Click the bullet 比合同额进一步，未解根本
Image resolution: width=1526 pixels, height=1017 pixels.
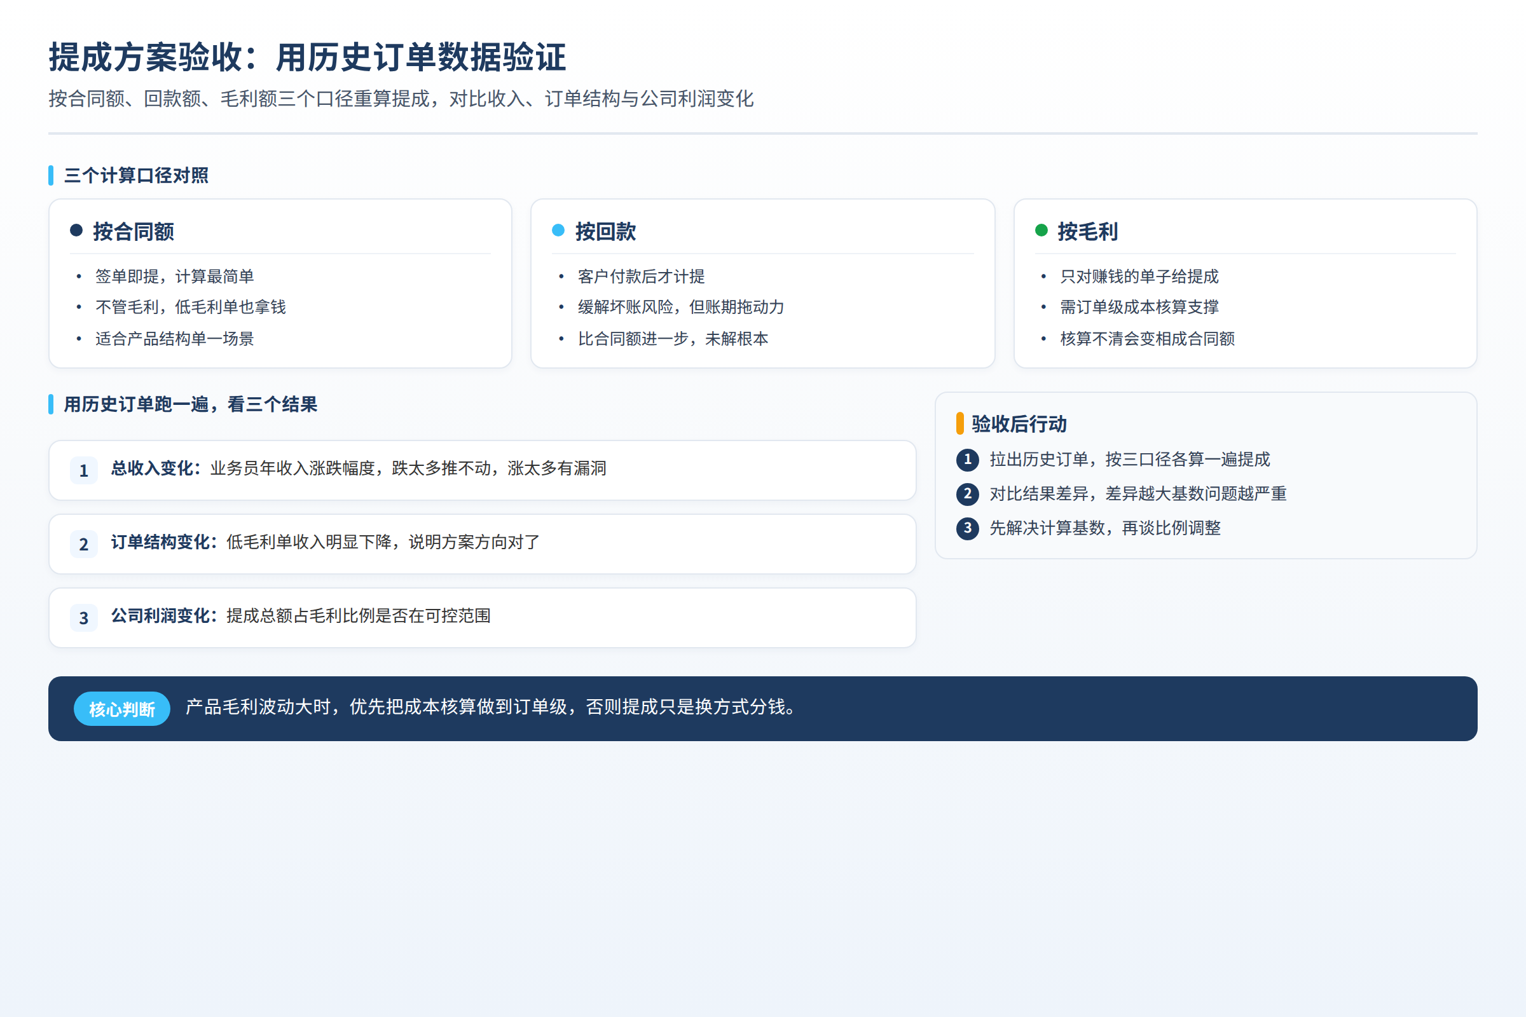pyautogui.click(x=673, y=339)
